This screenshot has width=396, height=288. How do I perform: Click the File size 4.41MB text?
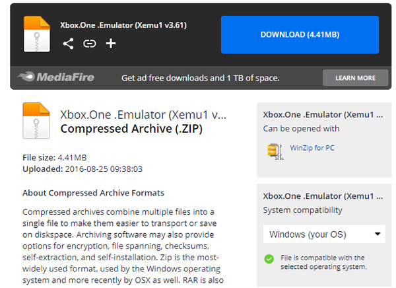pos(55,157)
